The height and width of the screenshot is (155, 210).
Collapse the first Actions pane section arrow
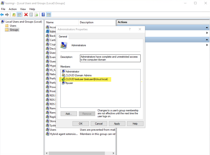pyautogui.click(x=207, y=27)
